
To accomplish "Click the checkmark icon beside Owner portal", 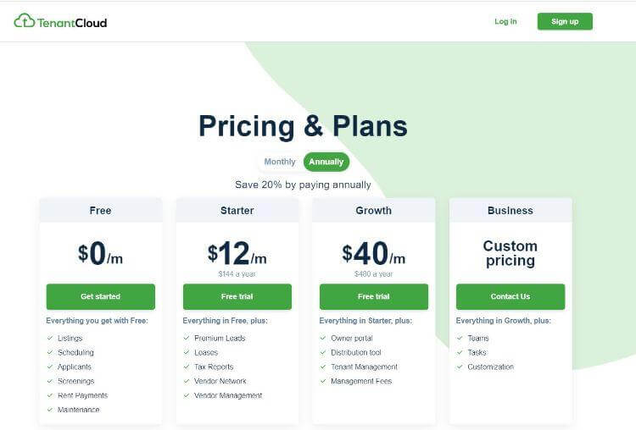I will (323, 339).
